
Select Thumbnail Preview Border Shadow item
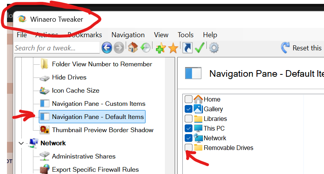pyautogui.click(x=103, y=130)
